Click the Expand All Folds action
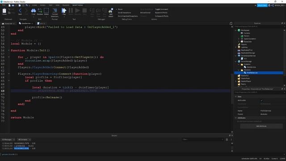Image resolution: width=286 pixels, height=161 pixels. click(161, 13)
